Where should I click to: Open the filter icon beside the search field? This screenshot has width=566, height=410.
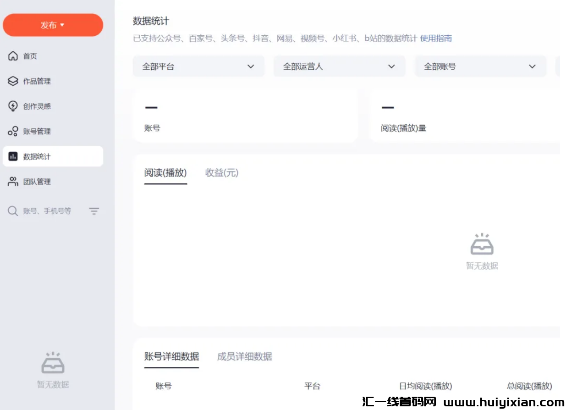click(x=94, y=211)
